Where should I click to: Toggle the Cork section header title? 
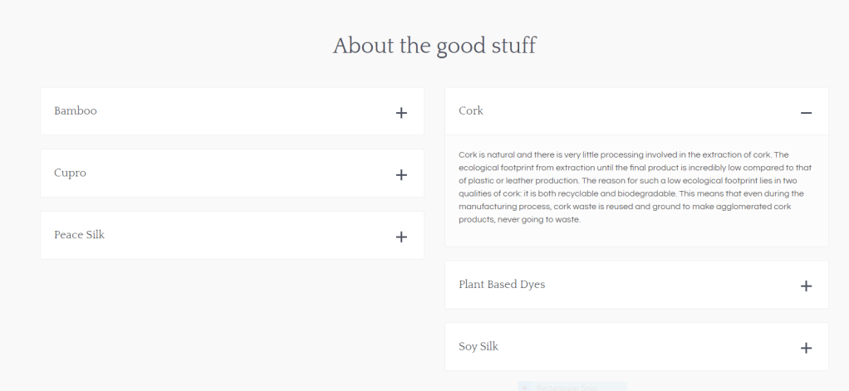pyautogui.click(x=471, y=110)
